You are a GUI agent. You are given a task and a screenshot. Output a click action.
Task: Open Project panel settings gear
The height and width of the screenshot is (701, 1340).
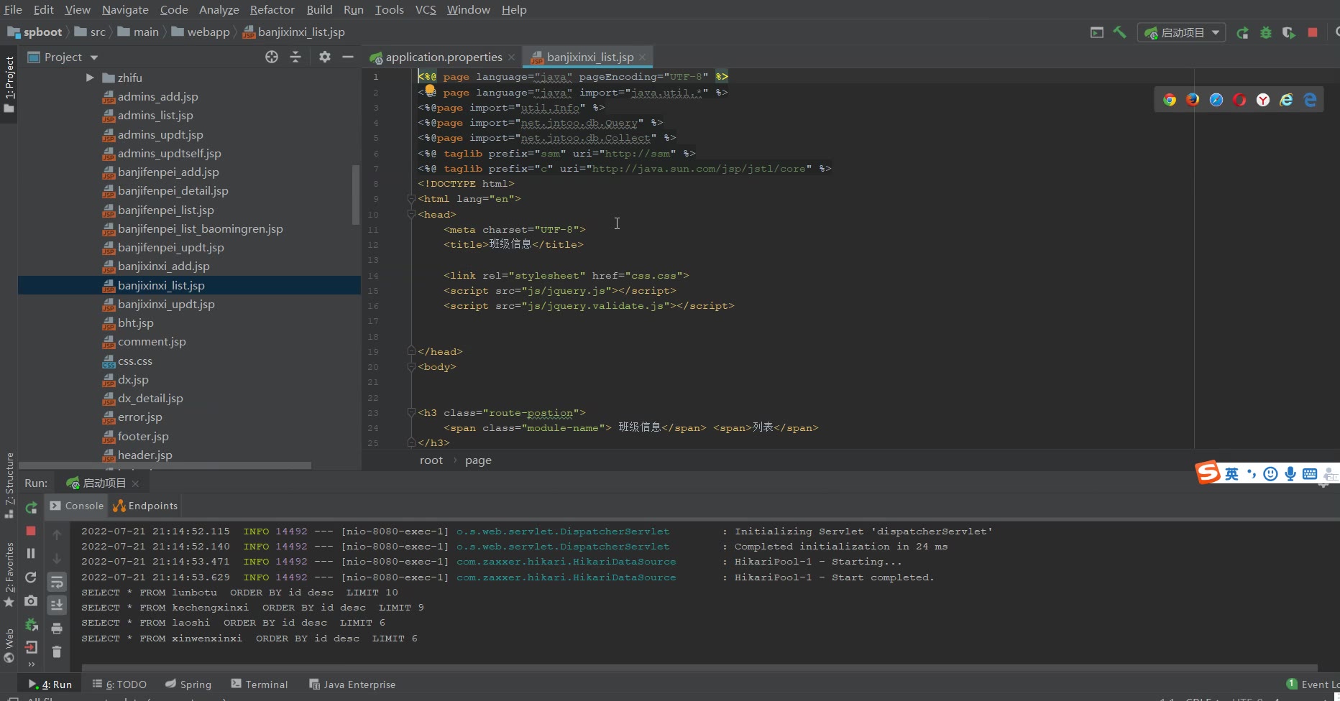(x=325, y=57)
